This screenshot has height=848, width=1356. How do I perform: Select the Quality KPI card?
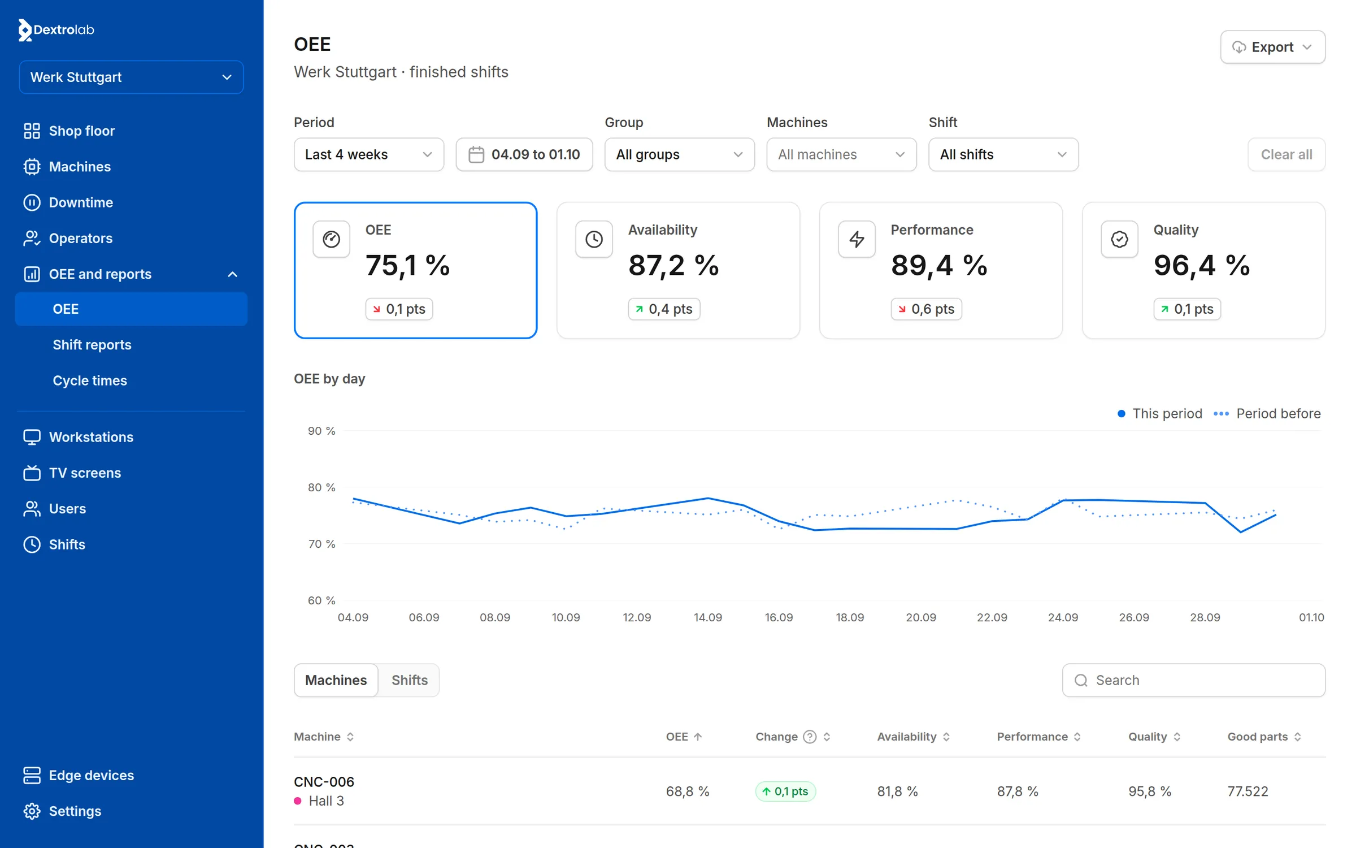[1203, 270]
